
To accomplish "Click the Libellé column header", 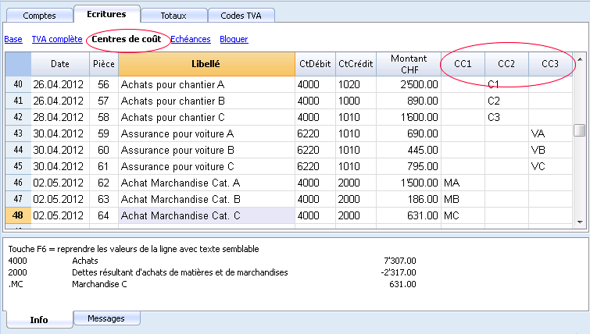I will point(206,64).
